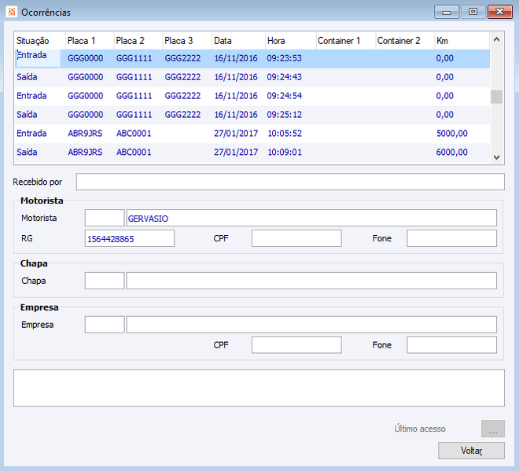Click the Recebido por input field
The width and height of the screenshot is (519, 471).
click(290, 182)
